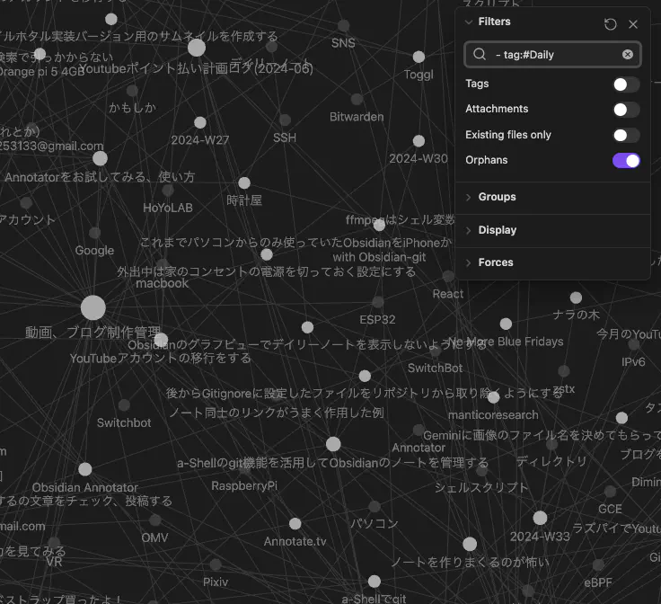661x604 pixels.
Task: Click the 2024-W27 graph node
Action: 200,123
